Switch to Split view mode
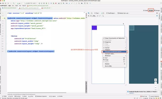The width and height of the screenshot is (162, 99). tap(151, 10)
